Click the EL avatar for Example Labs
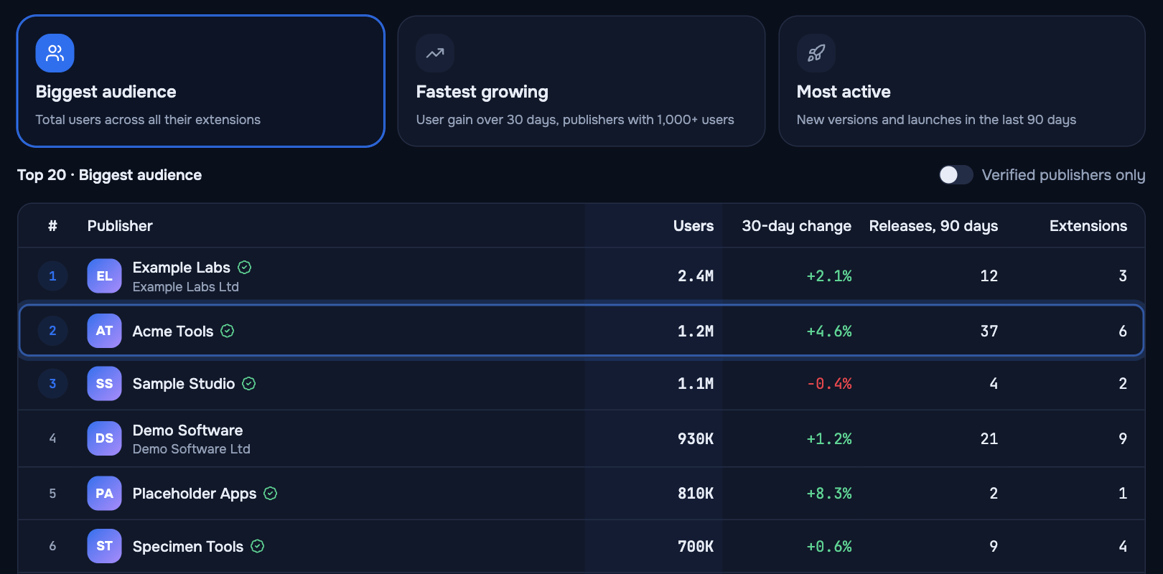1163x574 pixels. (104, 276)
